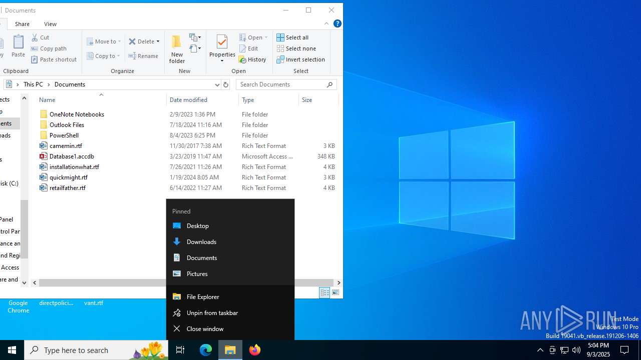Click the Cut scissors icon
The width and height of the screenshot is (641, 360).
[35, 37]
